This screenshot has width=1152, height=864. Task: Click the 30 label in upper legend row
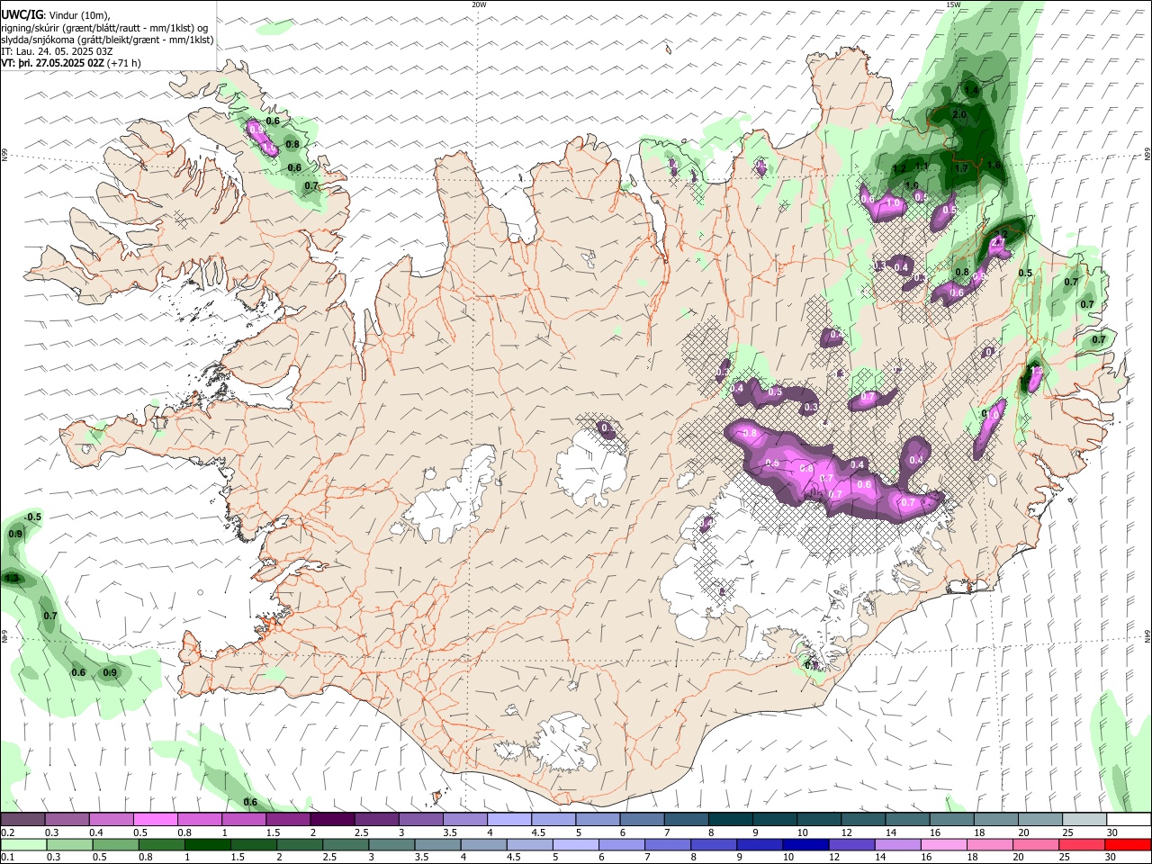coord(1112,833)
